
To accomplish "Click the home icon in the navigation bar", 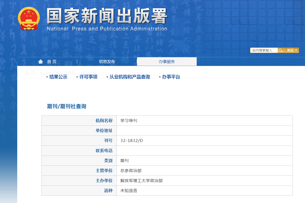I will [x=41, y=61].
